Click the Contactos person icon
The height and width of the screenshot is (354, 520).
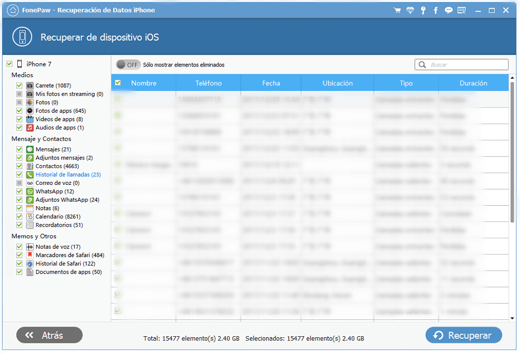pos(30,166)
